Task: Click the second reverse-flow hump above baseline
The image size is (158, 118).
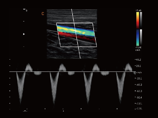Action: (x=62, y=67)
